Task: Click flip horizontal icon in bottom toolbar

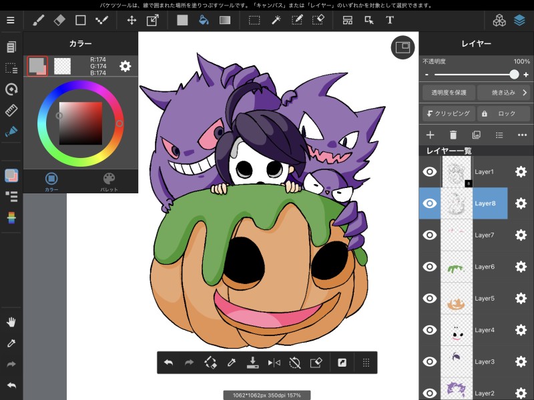Action: click(274, 363)
